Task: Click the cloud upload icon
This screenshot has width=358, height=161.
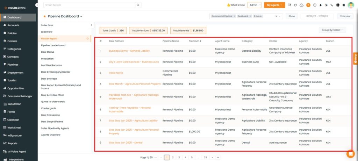Action: coord(302,5)
